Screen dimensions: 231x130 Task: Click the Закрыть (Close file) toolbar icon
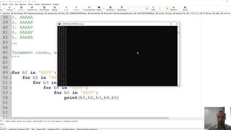(x=55, y=7)
